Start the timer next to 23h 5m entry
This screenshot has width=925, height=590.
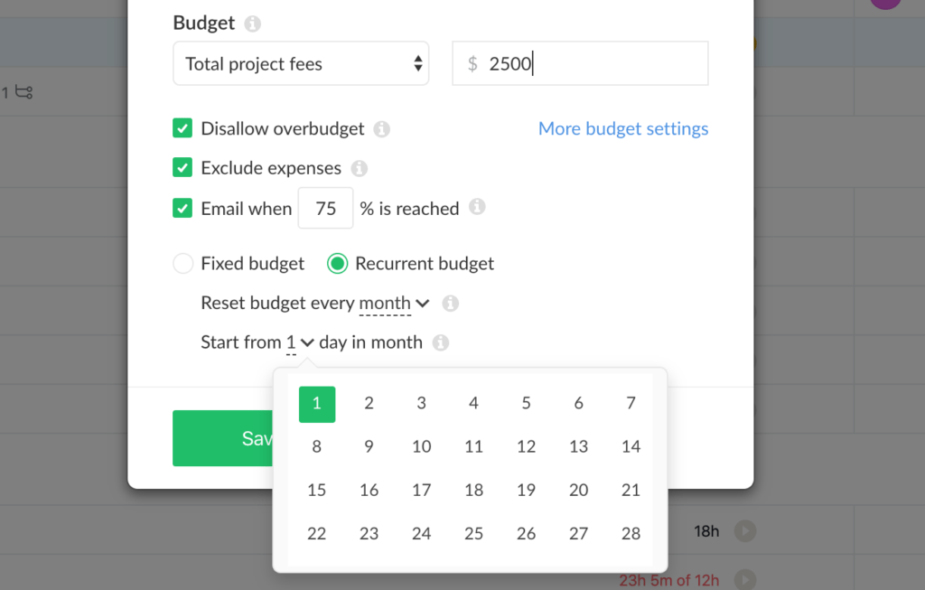pyautogui.click(x=743, y=580)
